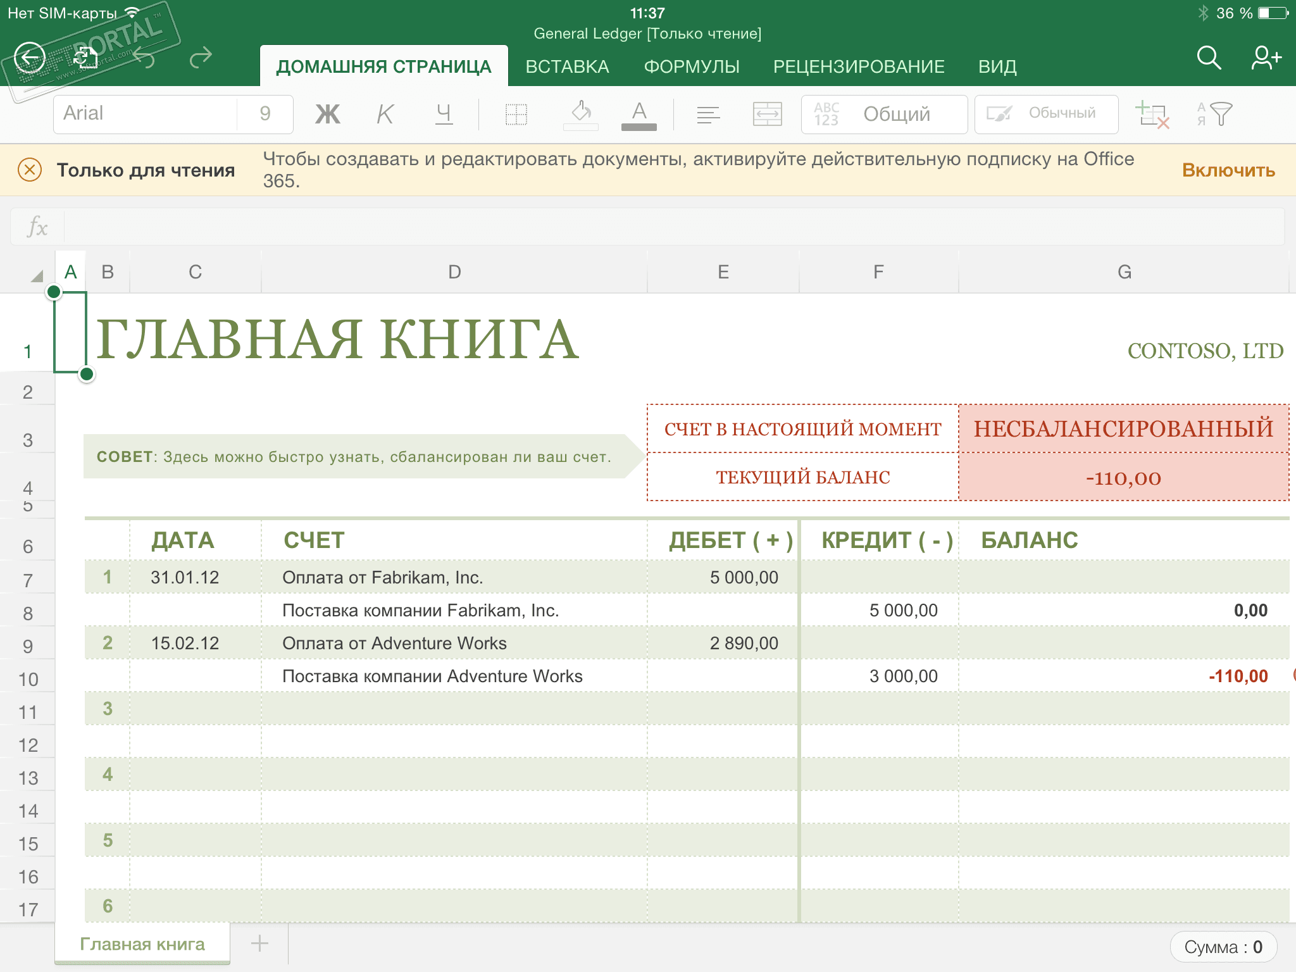Tap the back arrow button

(30, 58)
